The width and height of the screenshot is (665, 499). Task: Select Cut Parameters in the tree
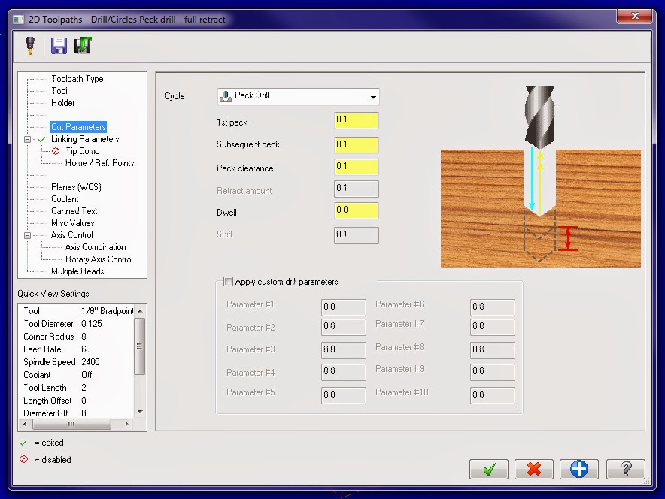click(x=77, y=126)
